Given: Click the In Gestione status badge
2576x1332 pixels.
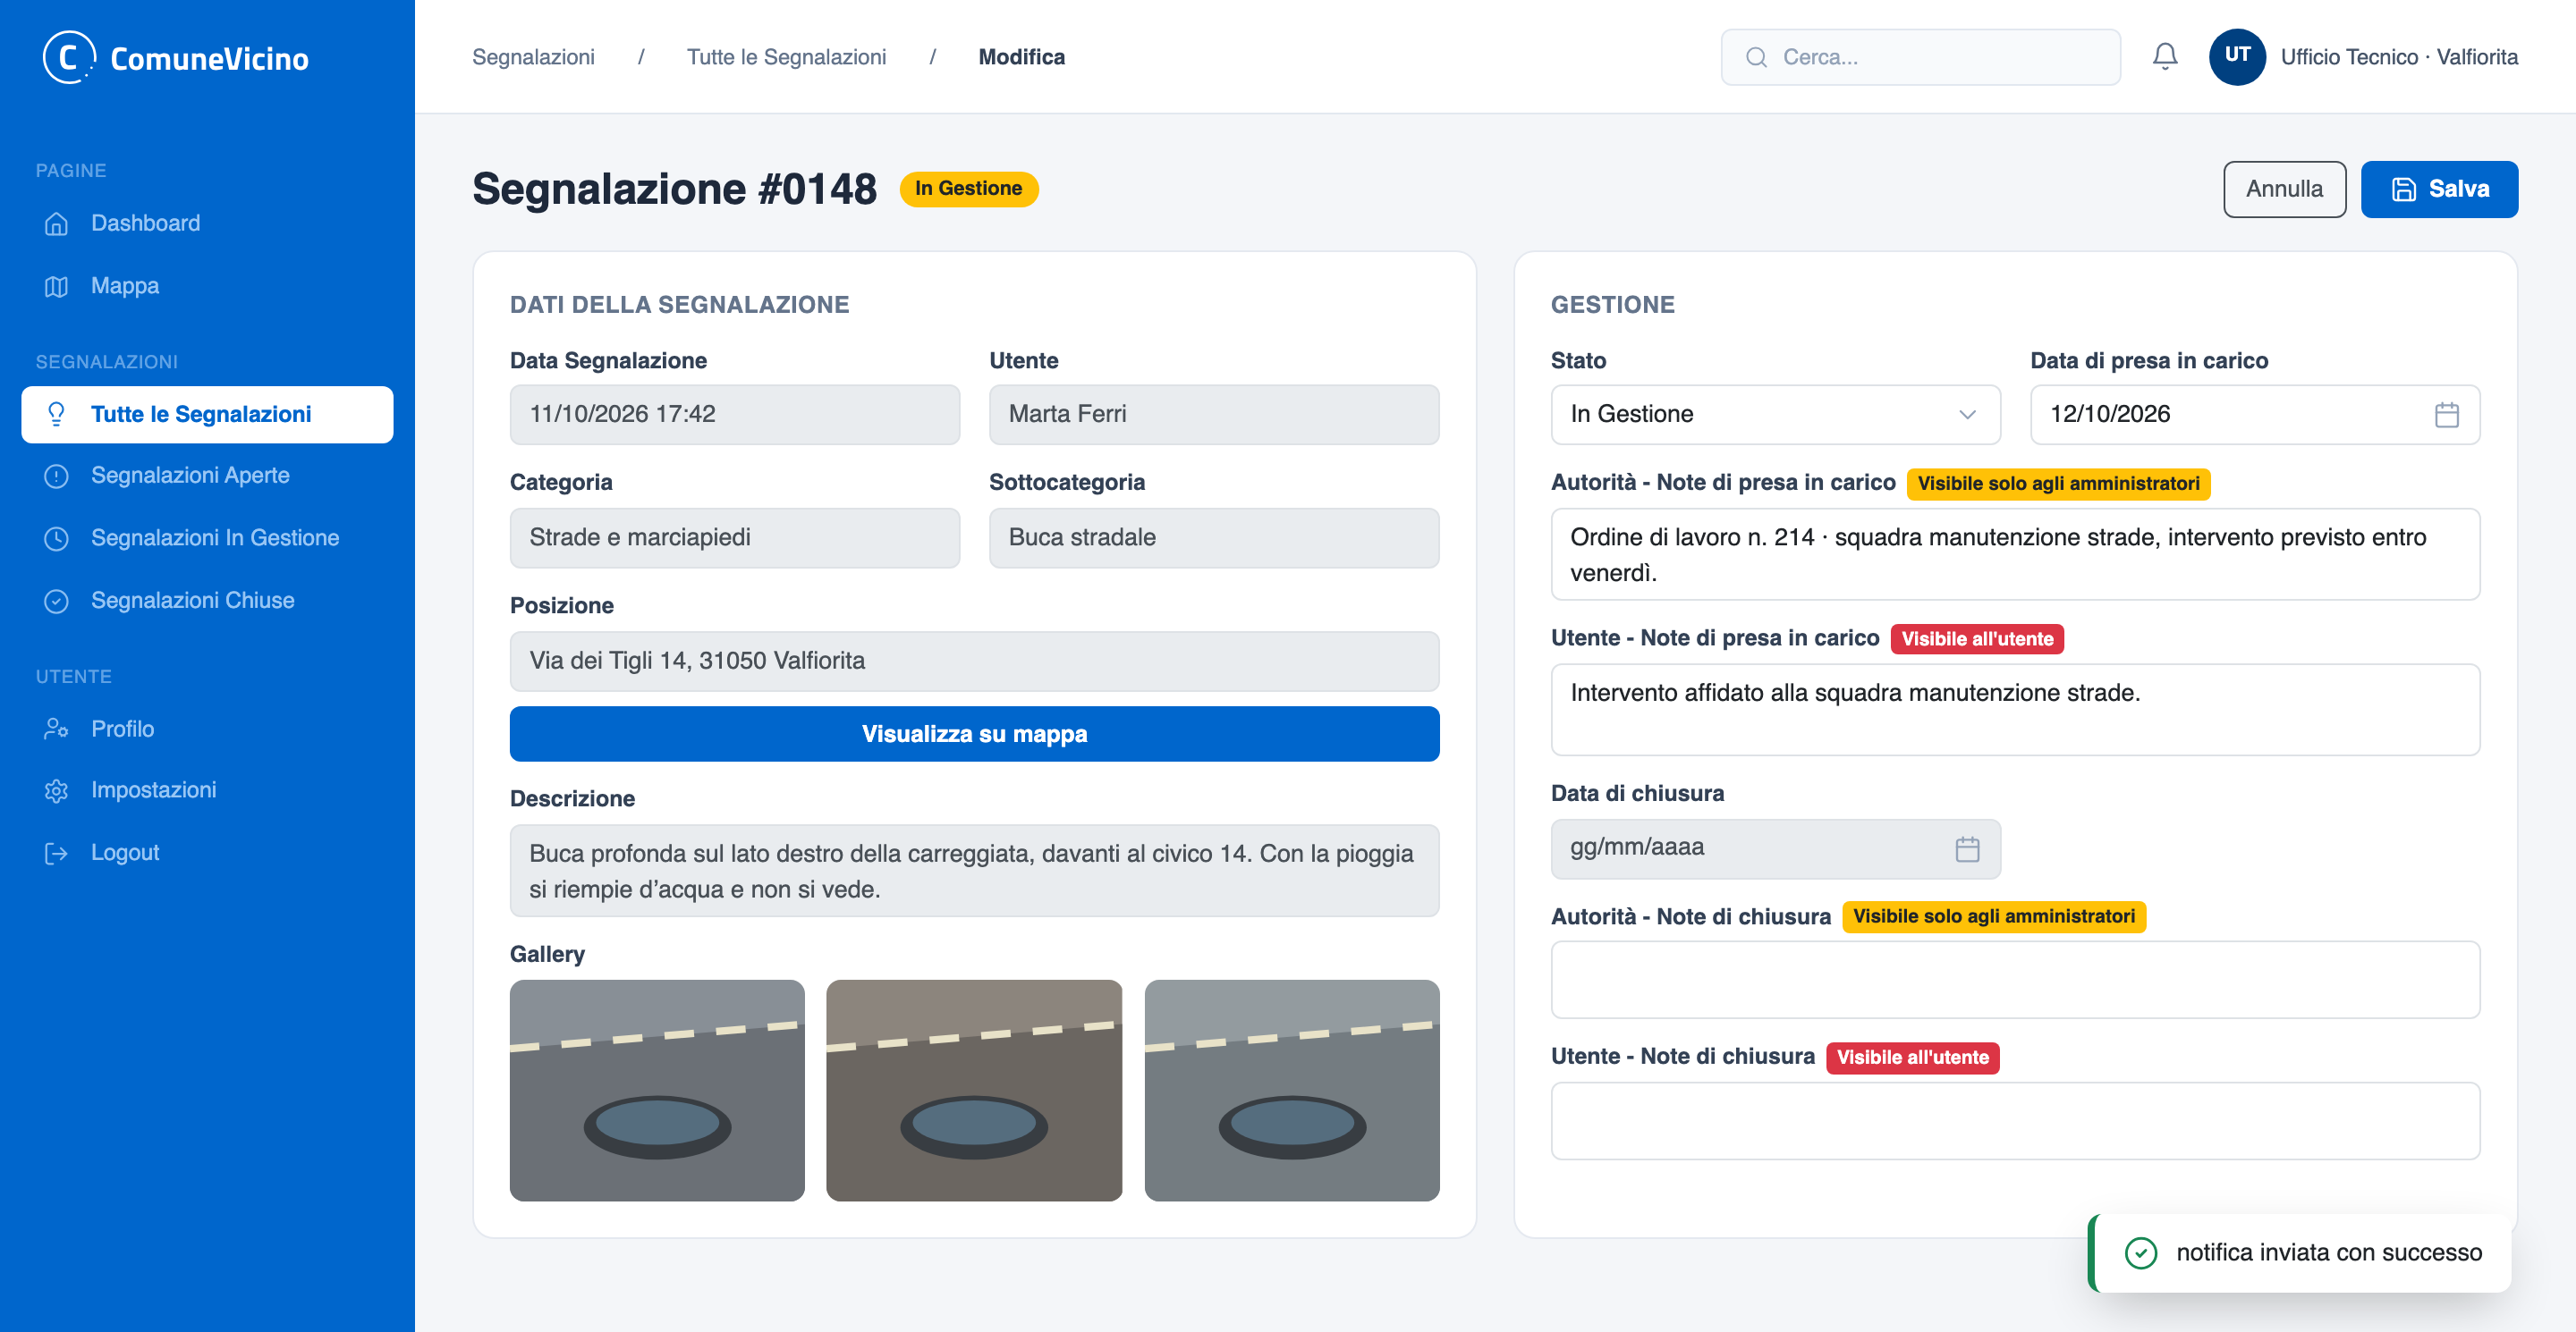Looking at the screenshot, I should pos(968,189).
